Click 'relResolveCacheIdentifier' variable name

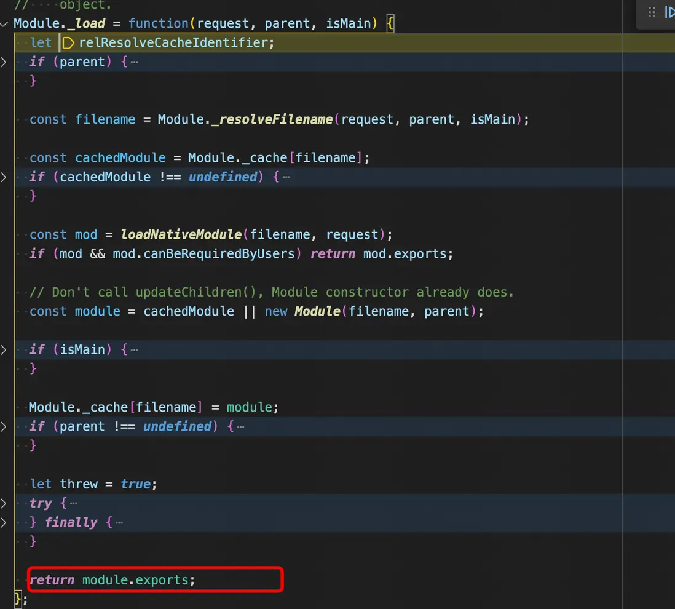173,42
